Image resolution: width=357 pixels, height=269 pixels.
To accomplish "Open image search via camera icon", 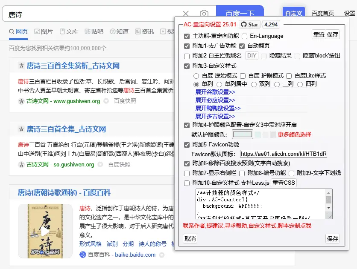I will 204,14.
